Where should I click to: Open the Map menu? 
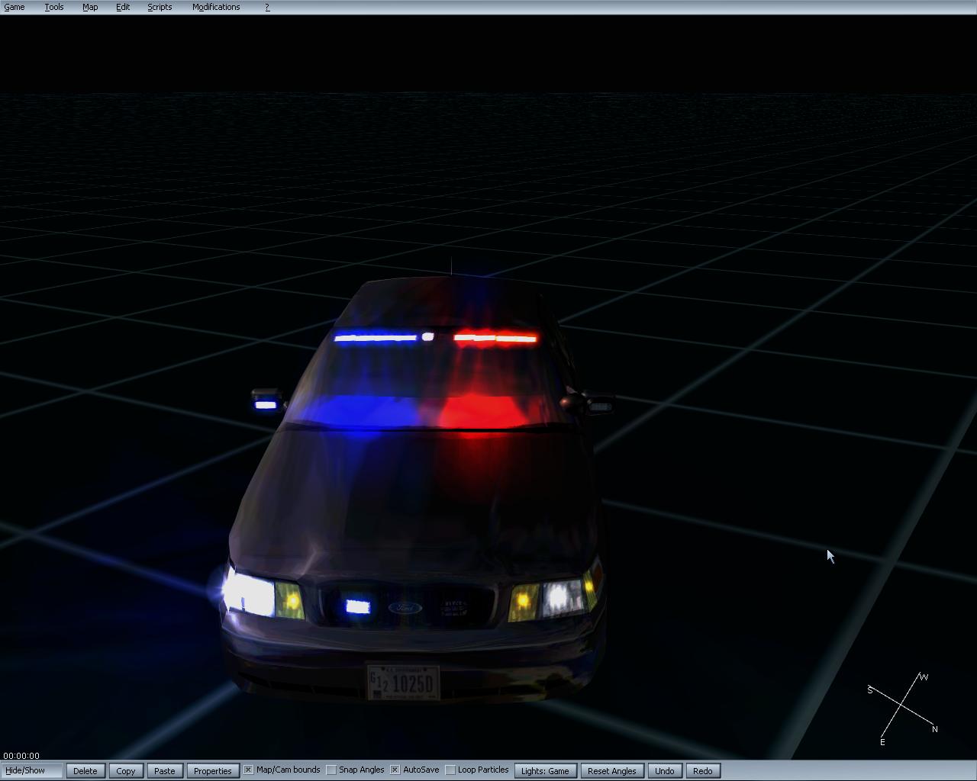(90, 7)
